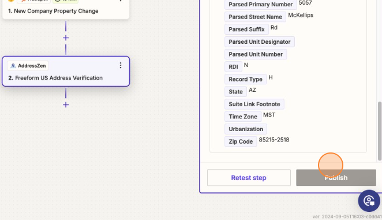The image size is (382, 220).
Task: Click the Parsed Suffix field label
Action: coord(246,29)
